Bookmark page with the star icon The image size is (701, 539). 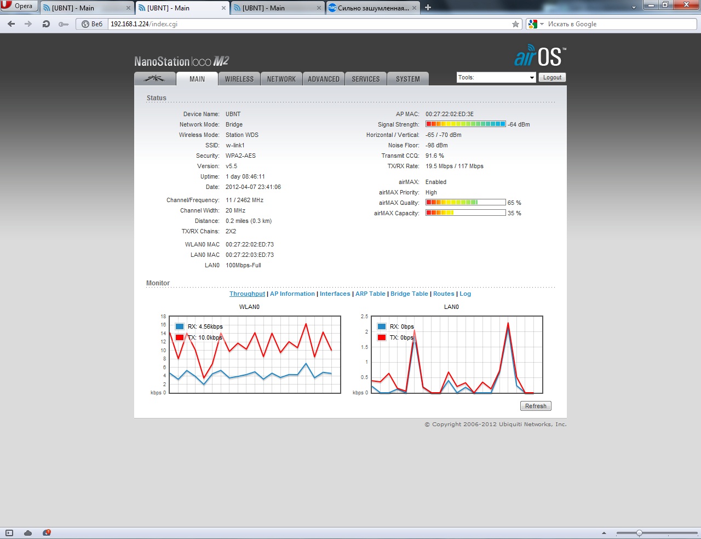click(515, 24)
